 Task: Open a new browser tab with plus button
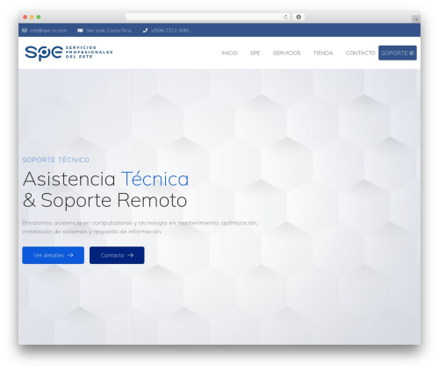pos(416,19)
